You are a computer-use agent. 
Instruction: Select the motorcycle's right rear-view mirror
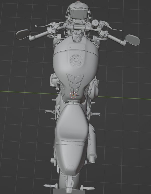tap(133, 40)
